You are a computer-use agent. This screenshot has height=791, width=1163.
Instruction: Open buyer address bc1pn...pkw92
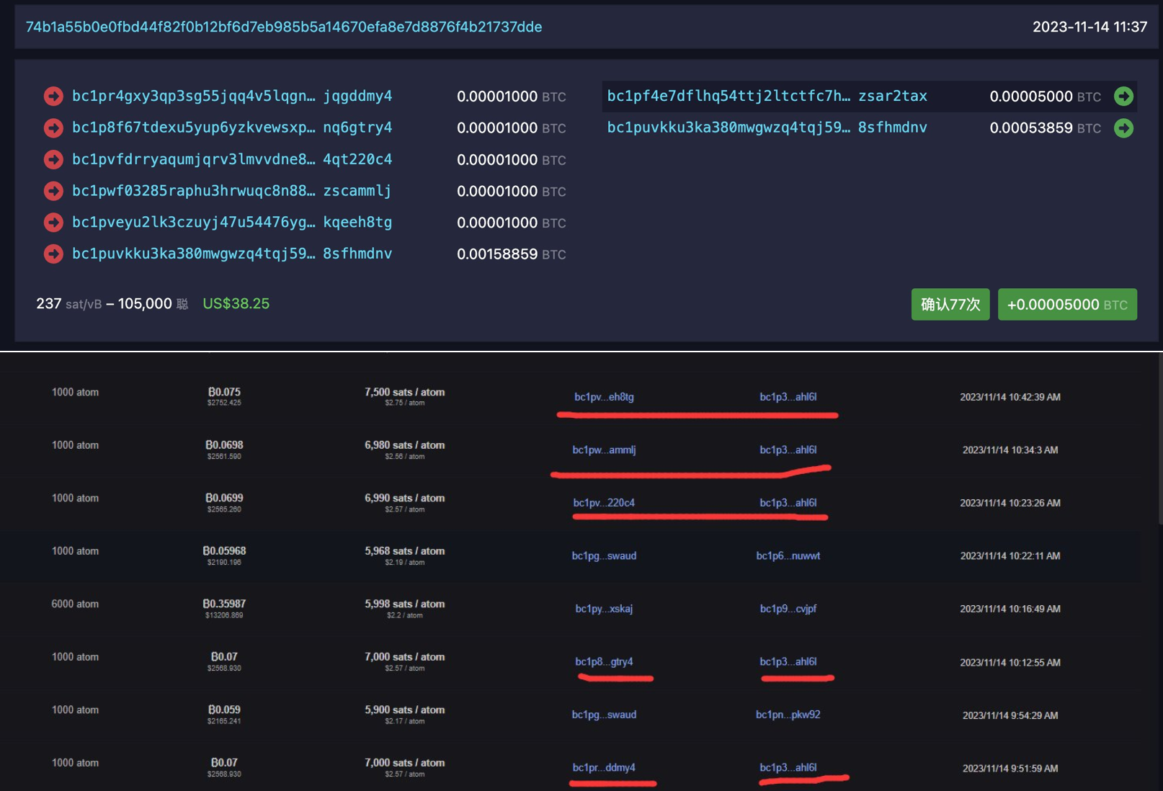point(788,715)
